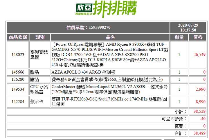Image resolution: width=209 pixels, height=140 pixels.
Task: Click the 品名 column header
Action: pyautogui.click(x=110, y=37)
